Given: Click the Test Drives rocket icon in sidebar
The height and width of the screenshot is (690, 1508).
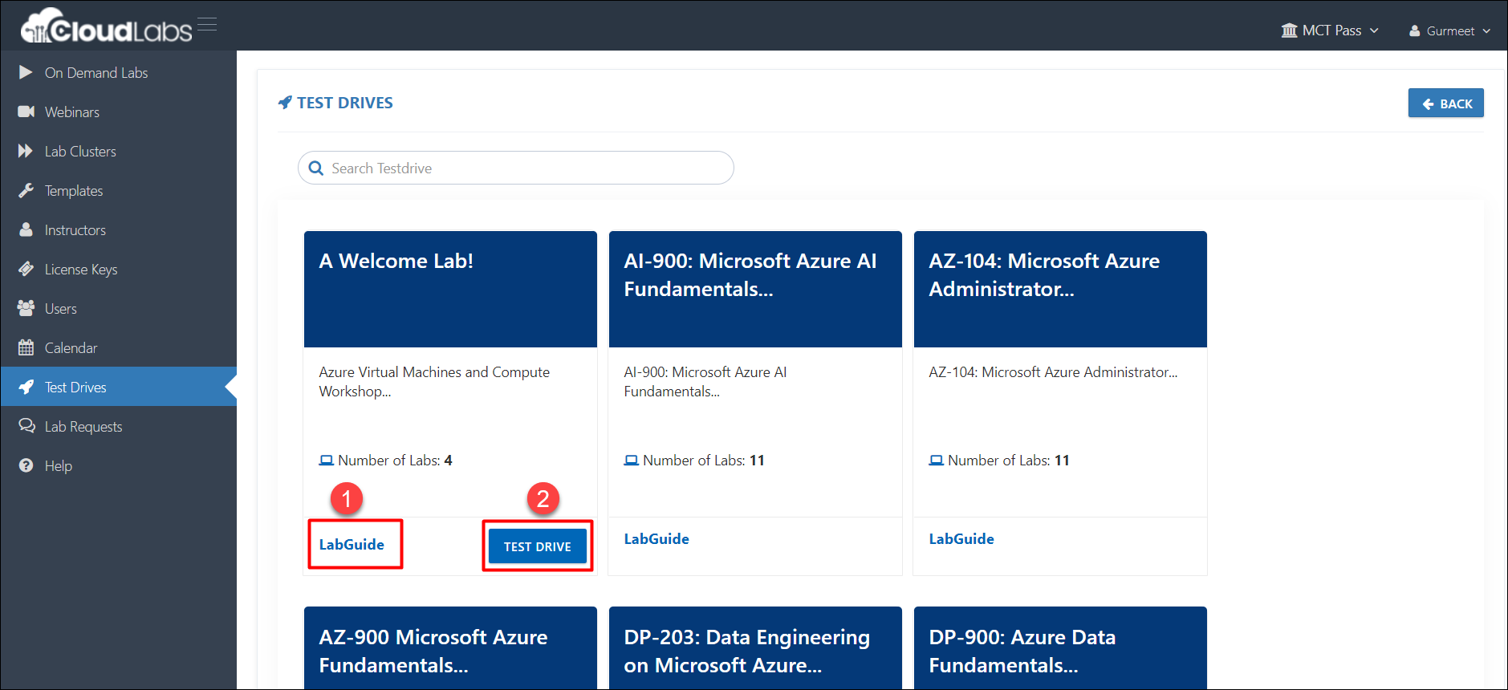Looking at the screenshot, I should (x=26, y=387).
